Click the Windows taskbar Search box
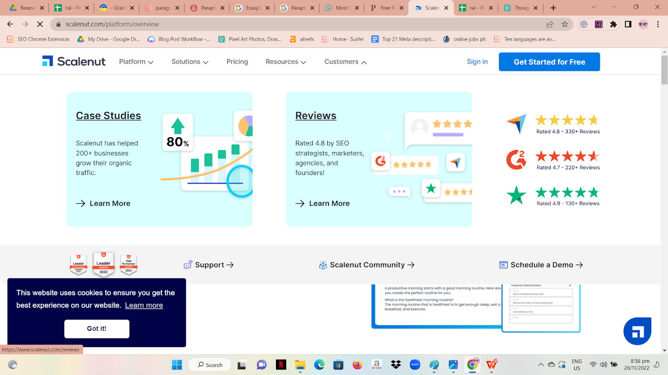Viewport: 668px width, 375px height. 210,365
